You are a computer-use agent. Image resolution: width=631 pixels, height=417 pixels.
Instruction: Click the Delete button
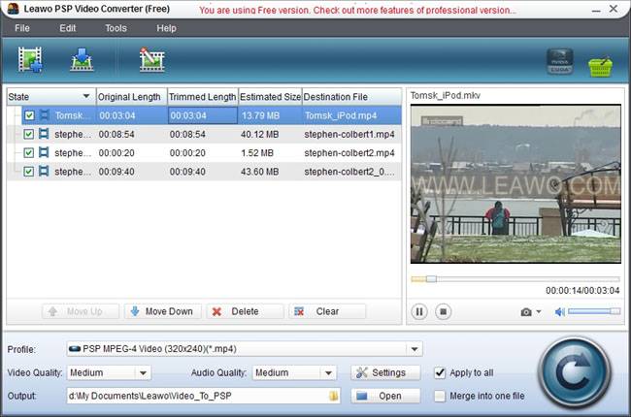(245, 311)
